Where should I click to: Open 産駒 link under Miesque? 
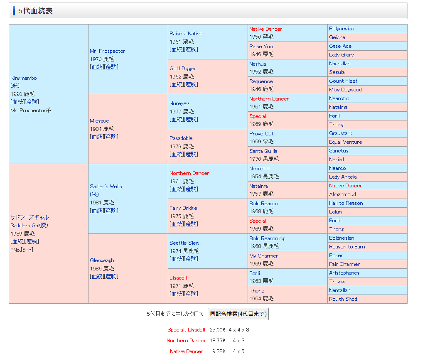111,137
